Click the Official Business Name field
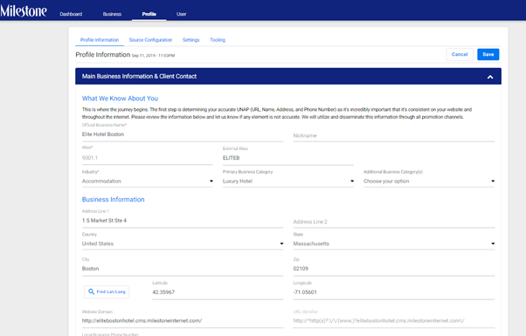 pos(183,134)
